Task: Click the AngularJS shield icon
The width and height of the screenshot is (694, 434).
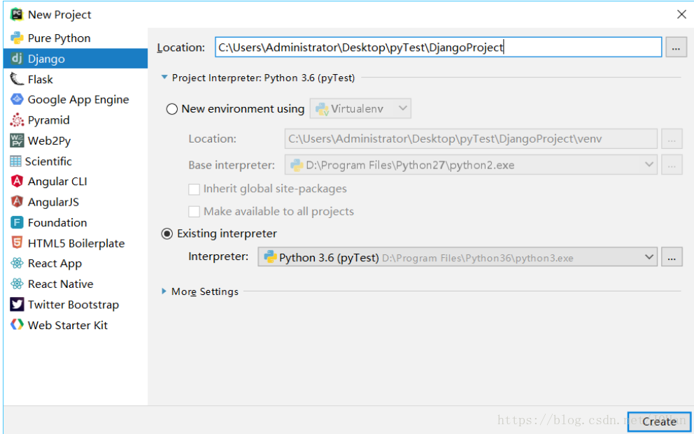Action: [x=17, y=202]
